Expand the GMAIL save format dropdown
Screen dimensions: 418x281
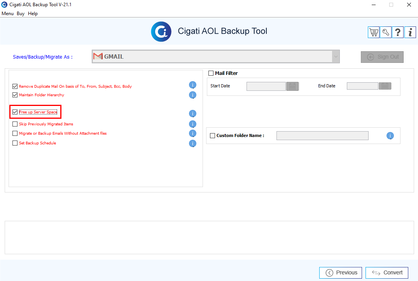pyautogui.click(x=336, y=56)
